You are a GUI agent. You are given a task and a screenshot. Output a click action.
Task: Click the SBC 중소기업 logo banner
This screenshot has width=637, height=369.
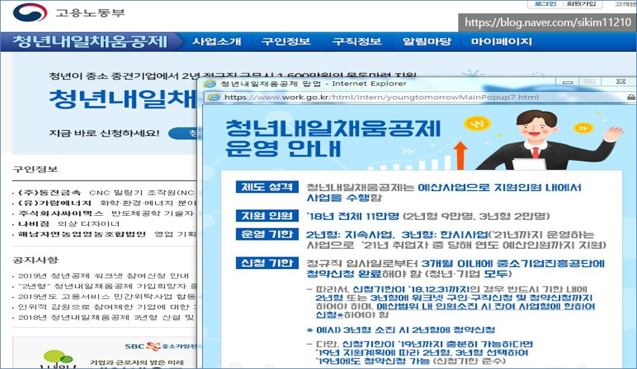click(161, 346)
